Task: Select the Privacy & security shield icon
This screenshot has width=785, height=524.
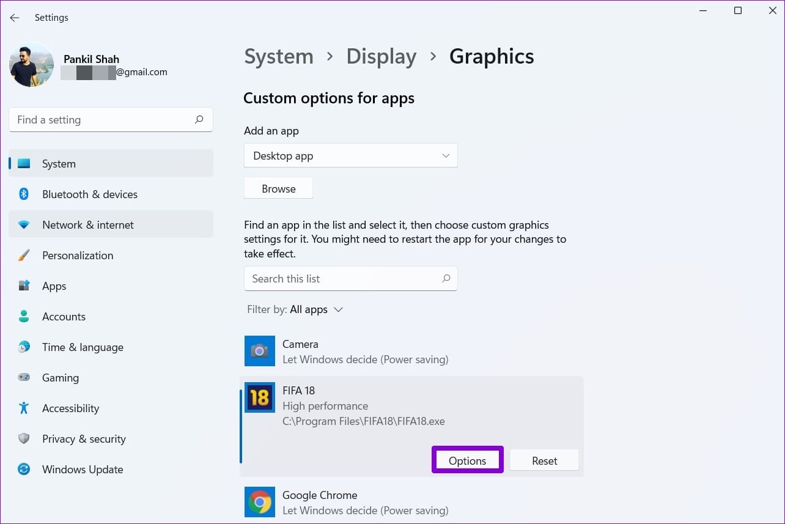Action: 23,438
